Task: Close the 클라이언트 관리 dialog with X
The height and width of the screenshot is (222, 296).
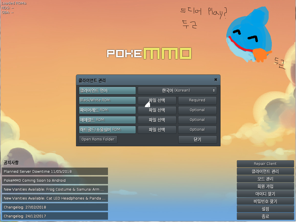Action: click(216, 80)
